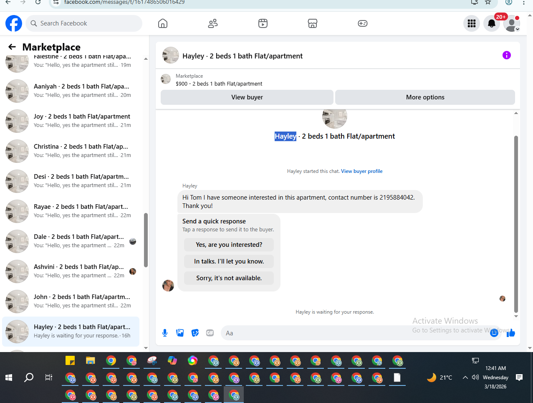
Task: Open Dale conversation in the list
Action: [71, 241]
